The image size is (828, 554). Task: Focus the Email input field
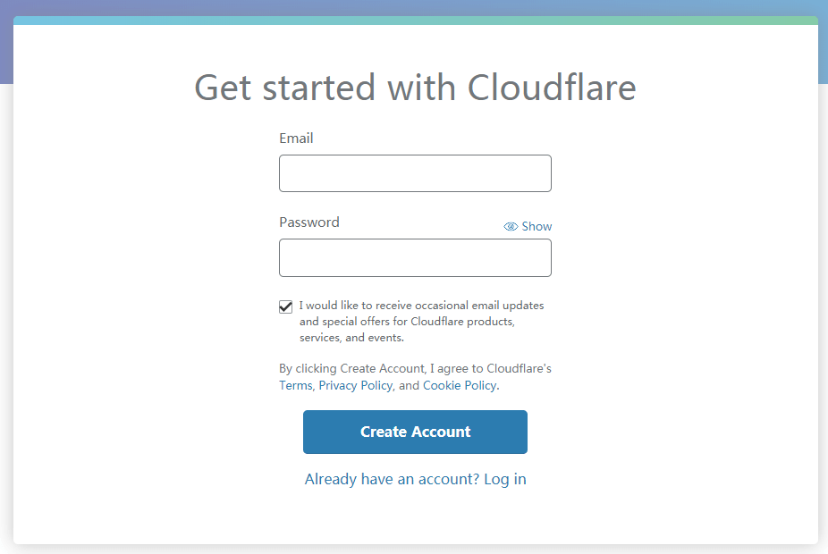(x=415, y=173)
